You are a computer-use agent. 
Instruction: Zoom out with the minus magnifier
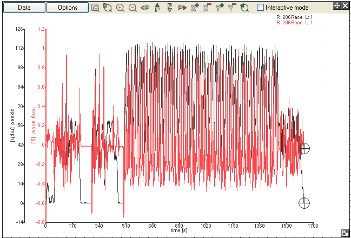coord(133,8)
